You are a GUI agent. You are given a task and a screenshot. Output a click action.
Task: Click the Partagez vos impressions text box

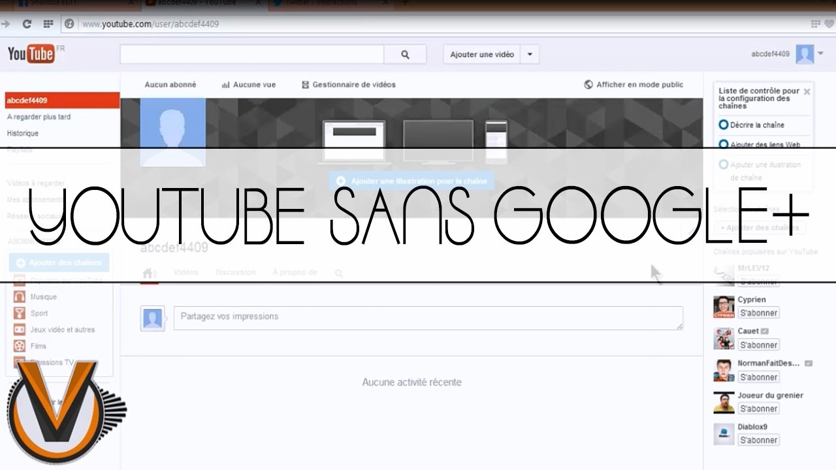pos(428,318)
